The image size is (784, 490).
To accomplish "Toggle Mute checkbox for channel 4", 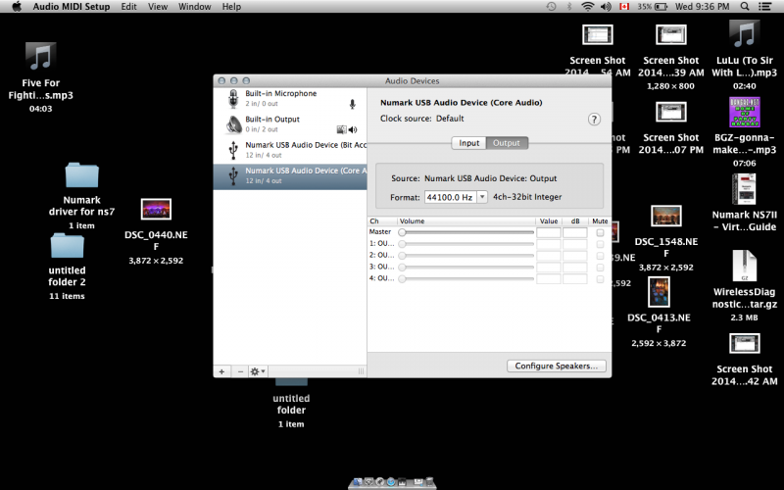I will pyautogui.click(x=600, y=279).
